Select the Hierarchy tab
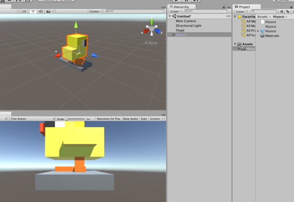This screenshot has width=294, height=202. pyautogui.click(x=182, y=7)
